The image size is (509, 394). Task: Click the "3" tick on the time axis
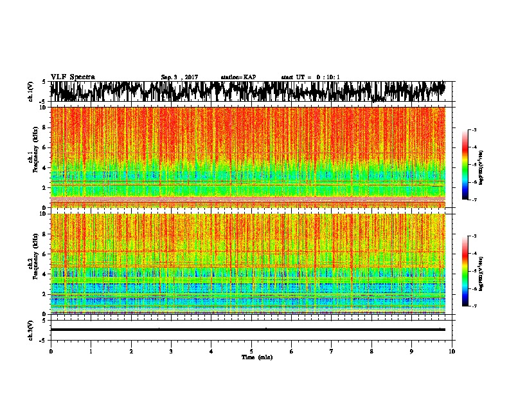click(171, 352)
